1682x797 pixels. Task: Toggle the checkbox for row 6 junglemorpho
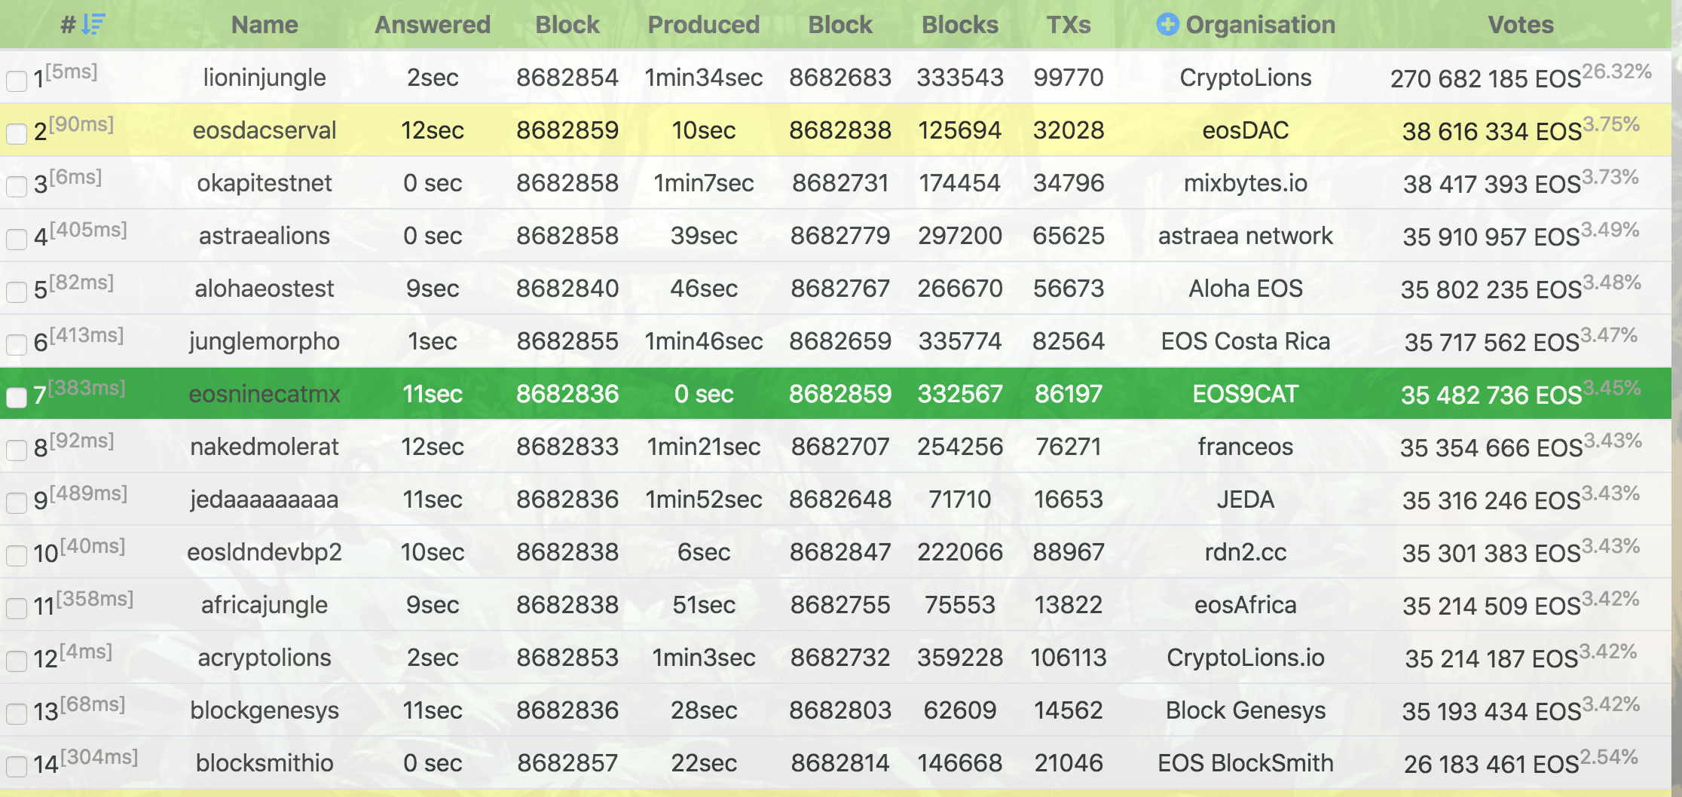coord(17,344)
